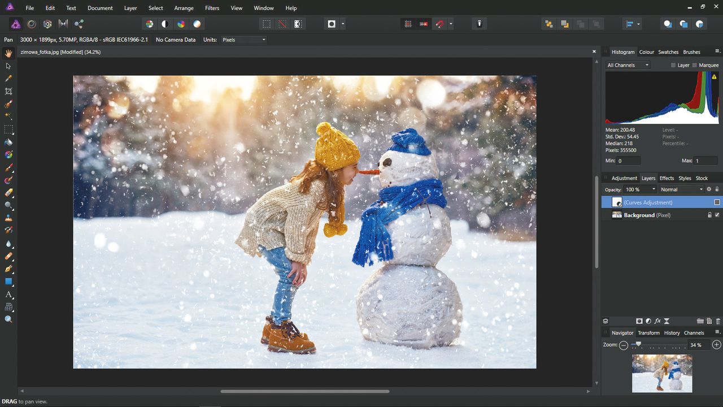This screenshot has height=407, width=723.
Task: Toggle the Quick Mask button
Action: tap(332, 24)
